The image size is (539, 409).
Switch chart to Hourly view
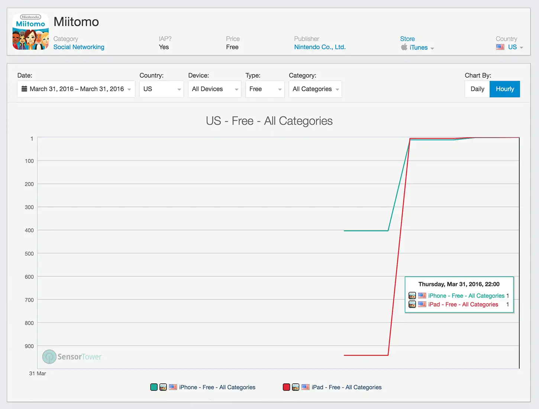505,89
